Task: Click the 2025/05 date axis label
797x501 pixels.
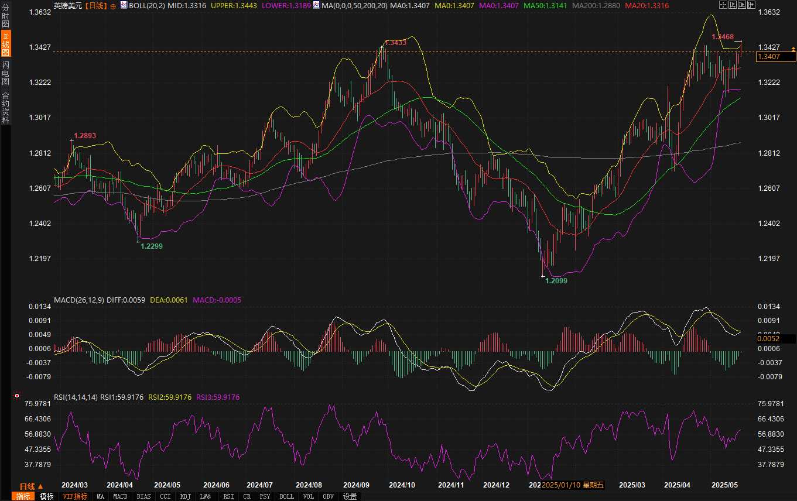Action: coord(724,486)
